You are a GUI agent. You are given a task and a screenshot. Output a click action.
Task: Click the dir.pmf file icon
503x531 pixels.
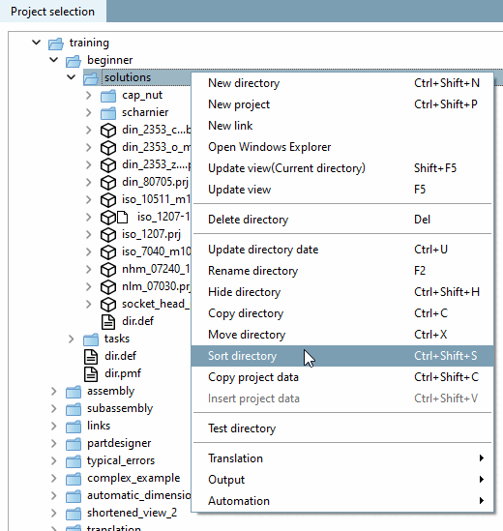(x=91, y=374)
